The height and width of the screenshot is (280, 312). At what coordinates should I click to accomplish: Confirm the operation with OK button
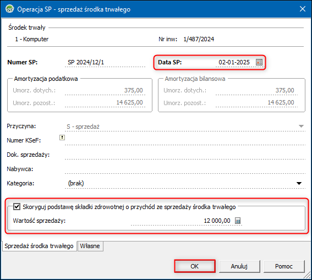coord(195,266)
